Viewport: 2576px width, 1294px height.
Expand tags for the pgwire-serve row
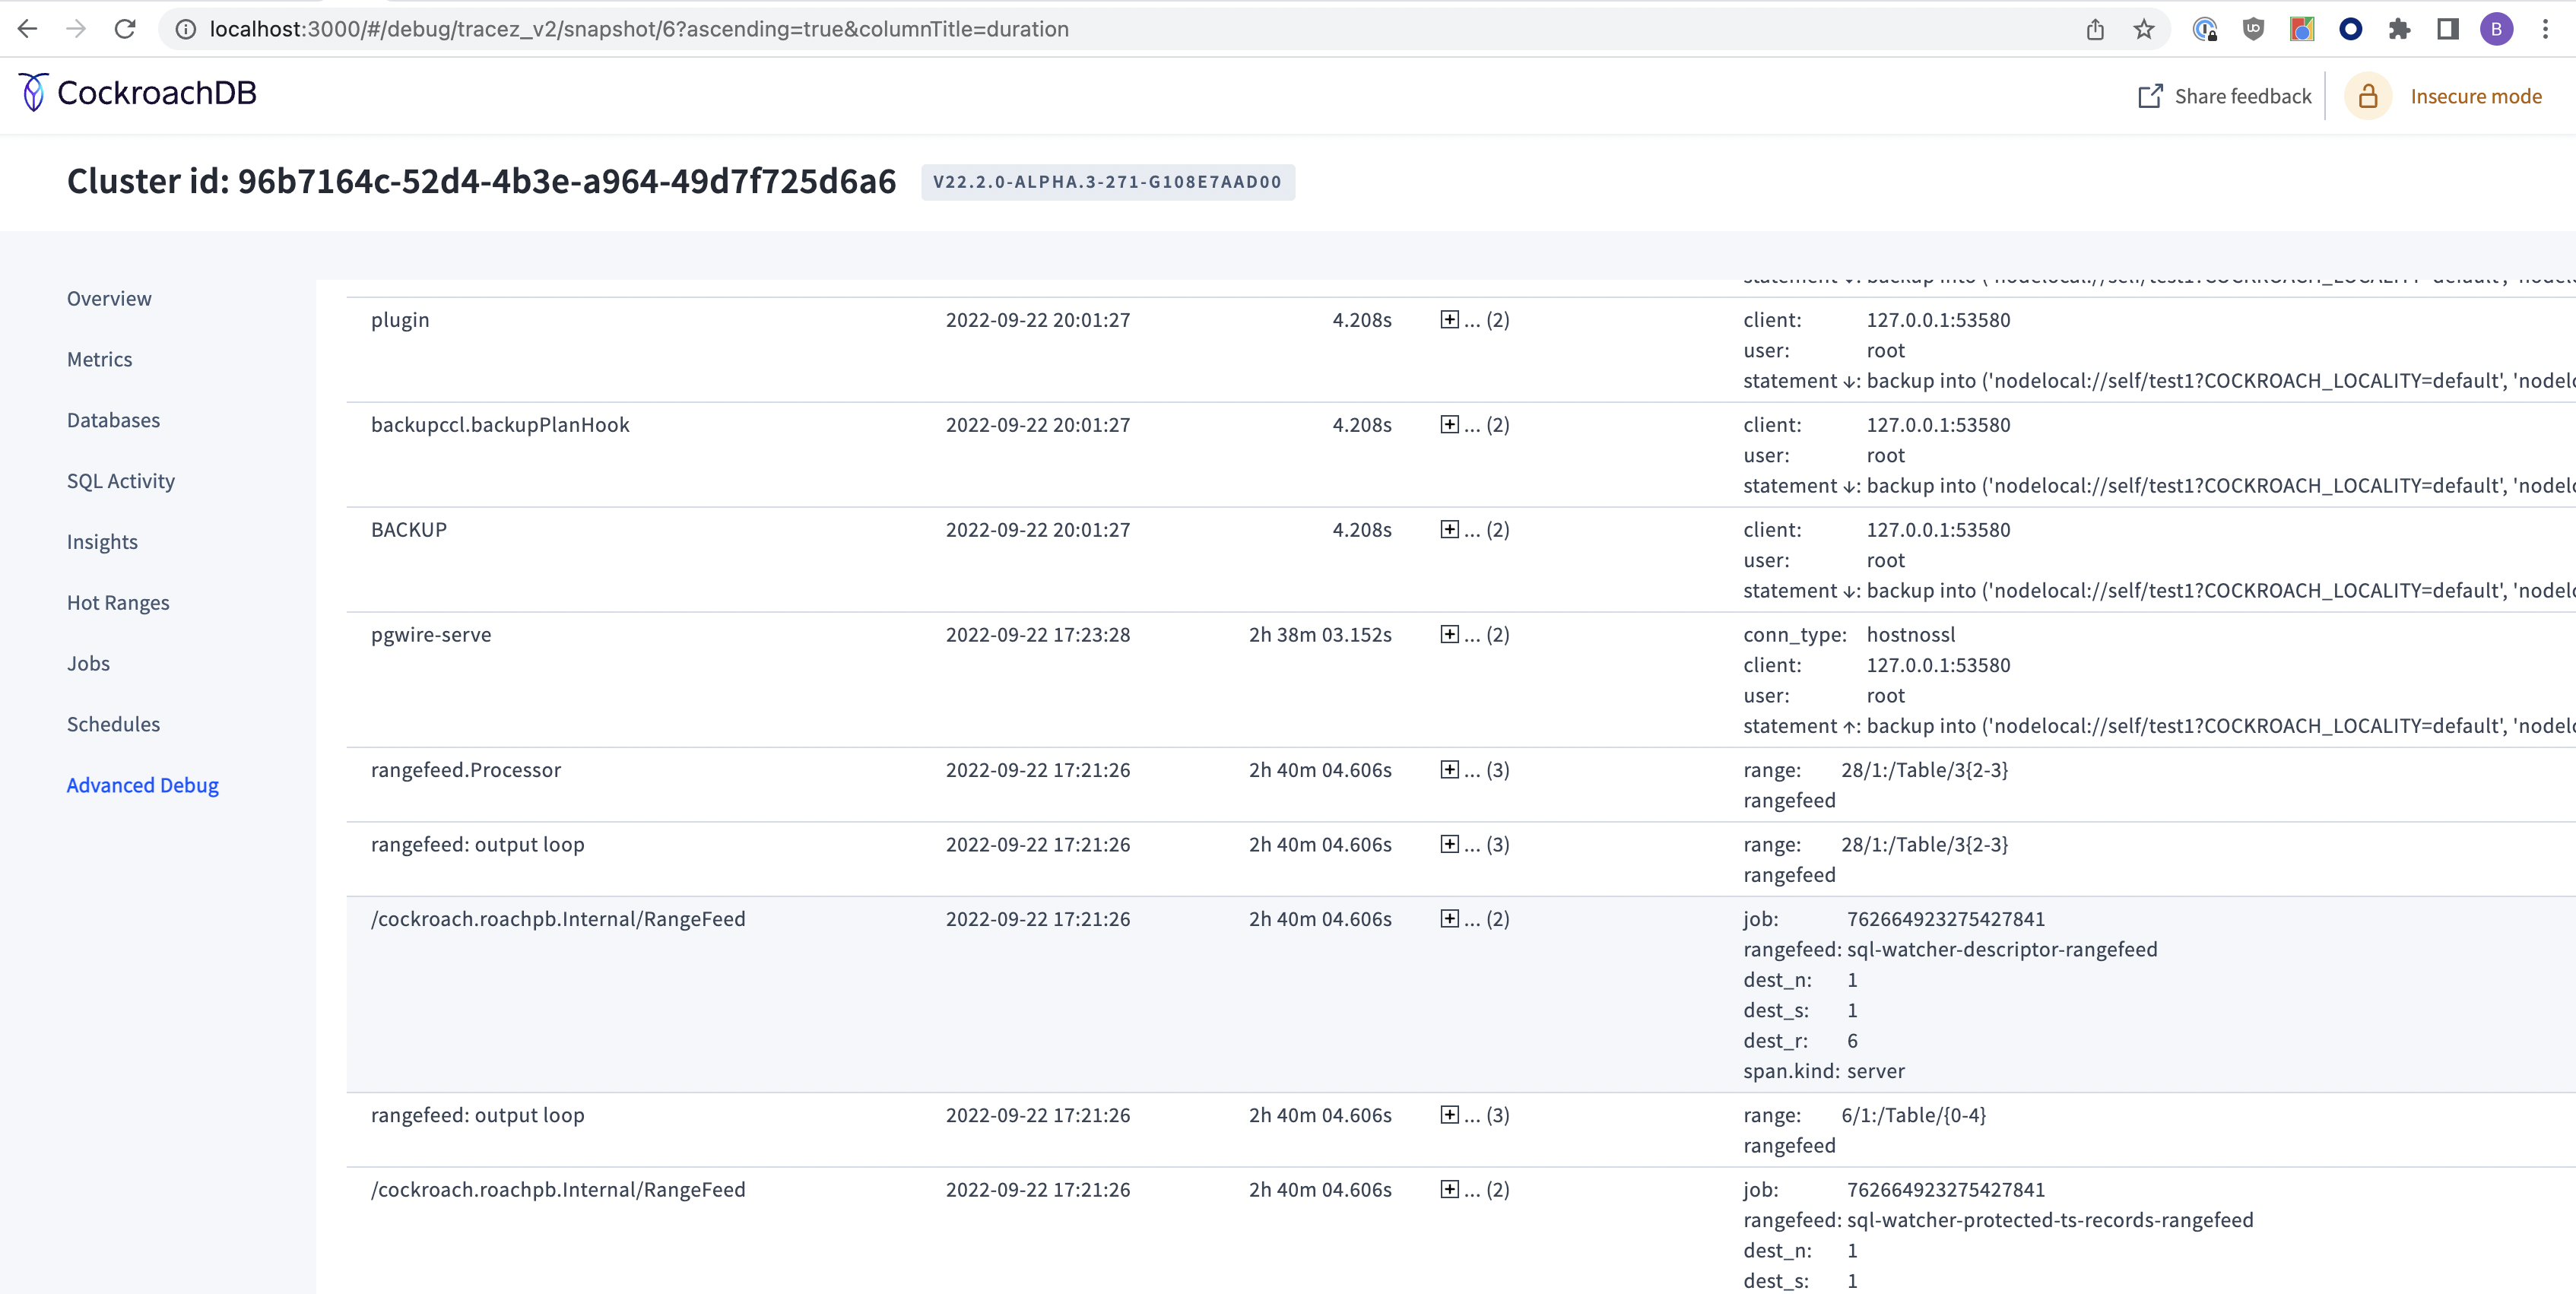pos(1449,635)
